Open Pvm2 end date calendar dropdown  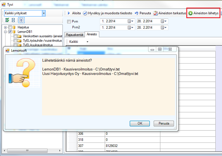[164, 27]
